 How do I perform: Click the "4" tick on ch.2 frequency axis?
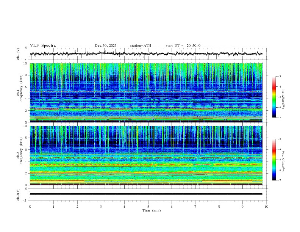[27, 161]
